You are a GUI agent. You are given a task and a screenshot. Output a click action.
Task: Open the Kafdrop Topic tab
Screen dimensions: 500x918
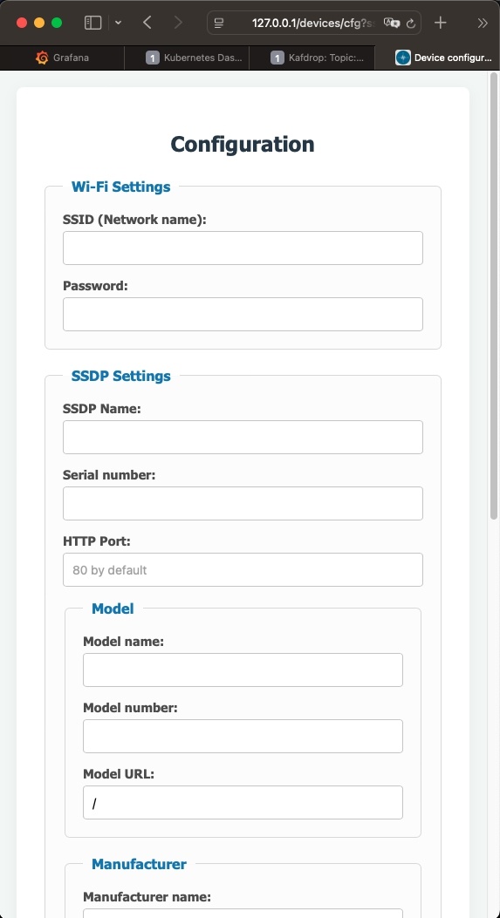[x=312, y=58]
